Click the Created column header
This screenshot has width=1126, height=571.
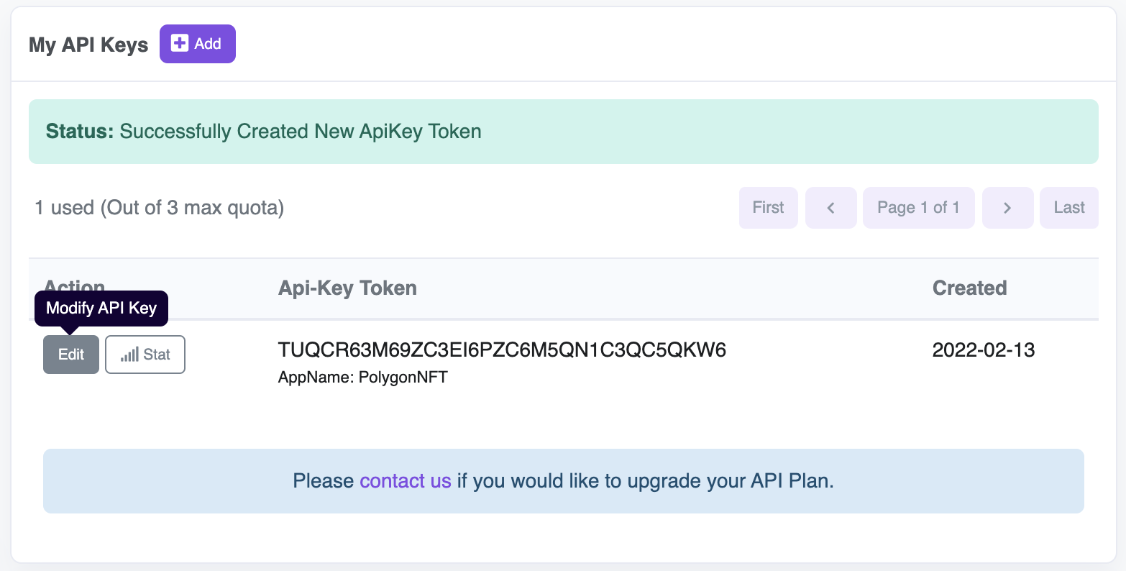pyautogui.click(x=969, y=288)
